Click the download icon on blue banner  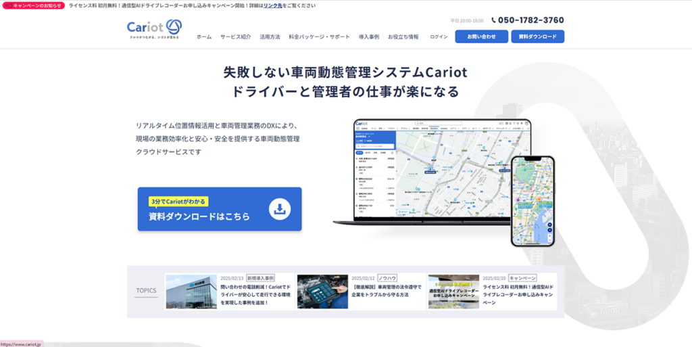(x=278, y=209)
